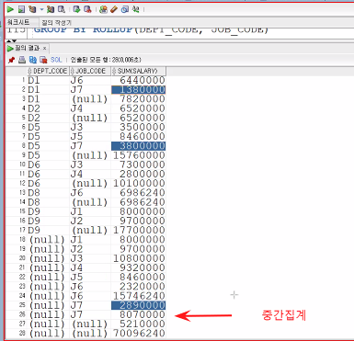Click the Explain Plan icon
The height and width of the screenshot is (341, 354).
tap(32, 9)
